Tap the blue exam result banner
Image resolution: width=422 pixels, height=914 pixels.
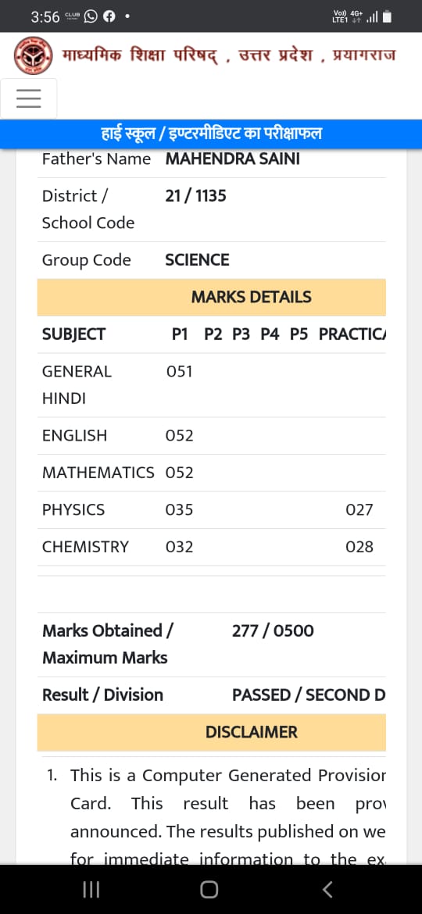[211, 134]
